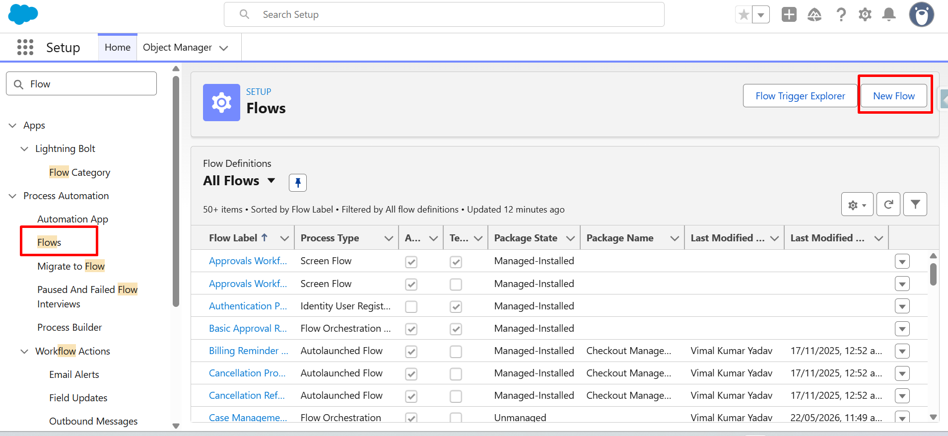
Task: Open the App Launcher dots grid
Action: click(25, 47)
